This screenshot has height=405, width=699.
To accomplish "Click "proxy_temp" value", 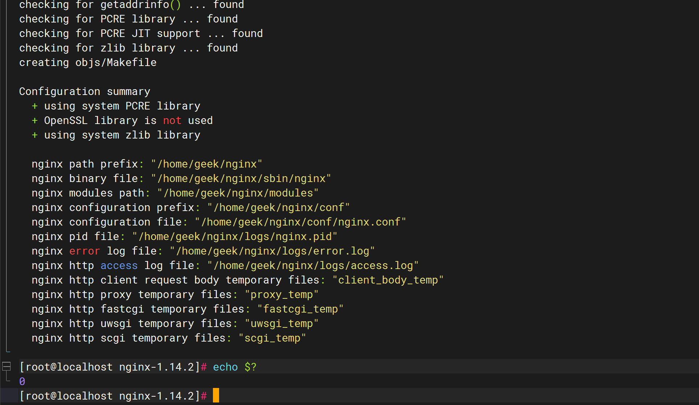I will tap(282, 294).
